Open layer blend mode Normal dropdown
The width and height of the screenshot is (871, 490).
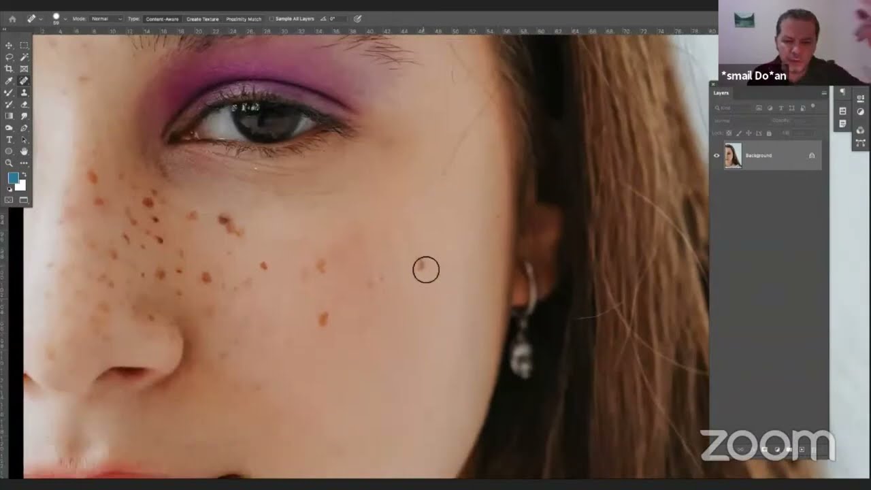pos(738,120)
